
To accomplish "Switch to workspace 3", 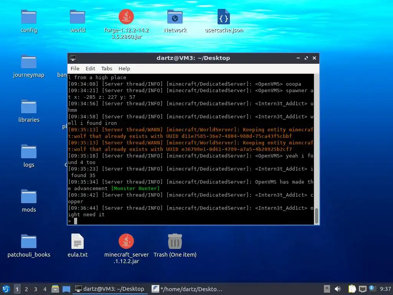I will (36, 289).
